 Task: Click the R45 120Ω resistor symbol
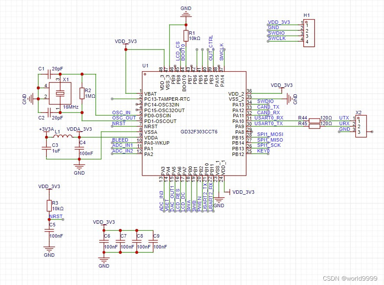tap(315, 126)
